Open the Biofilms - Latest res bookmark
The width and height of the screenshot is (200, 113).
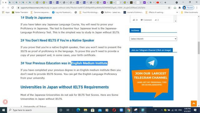point(111,12)
